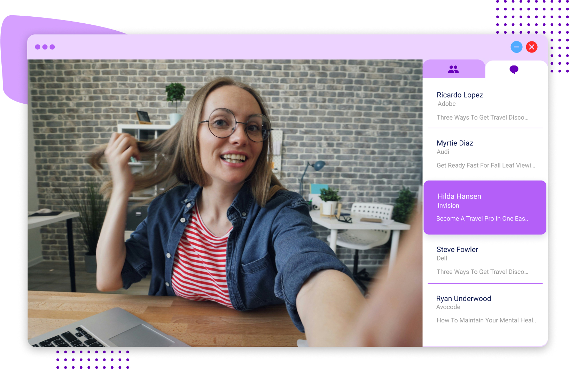
Task: Select Myrtie Diaz contact
Action: [x=455, y=143]
